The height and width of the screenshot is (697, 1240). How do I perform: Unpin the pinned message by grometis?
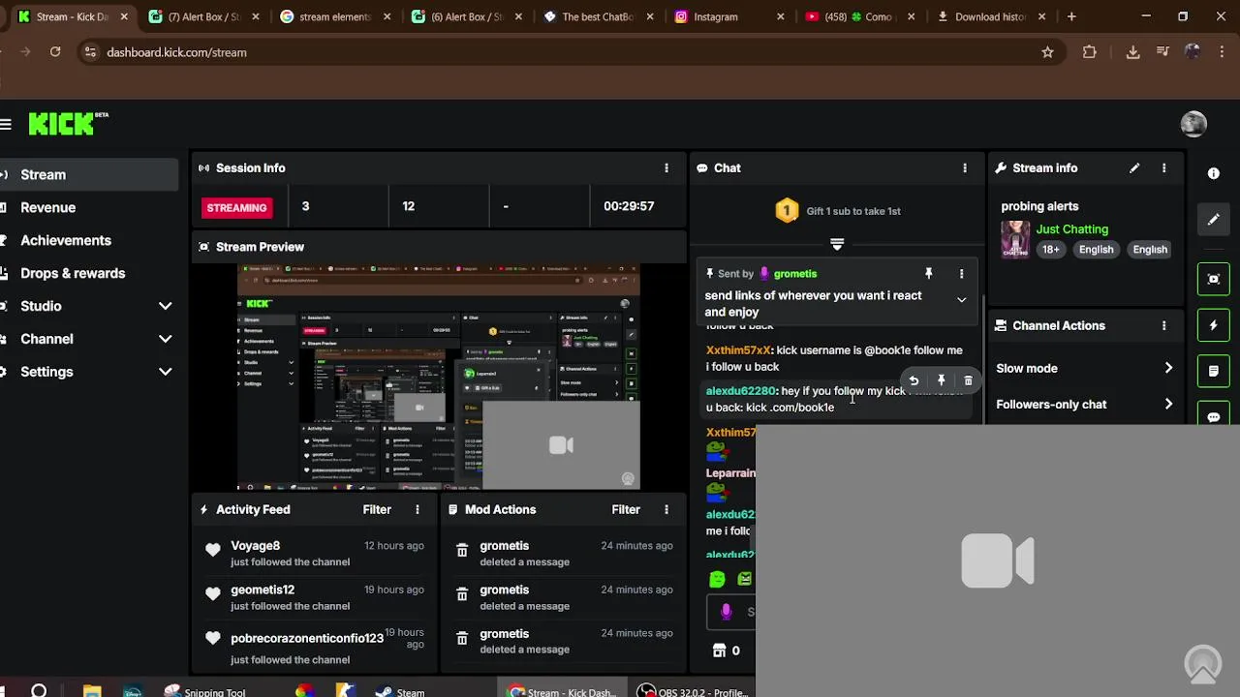pos(928,274)
